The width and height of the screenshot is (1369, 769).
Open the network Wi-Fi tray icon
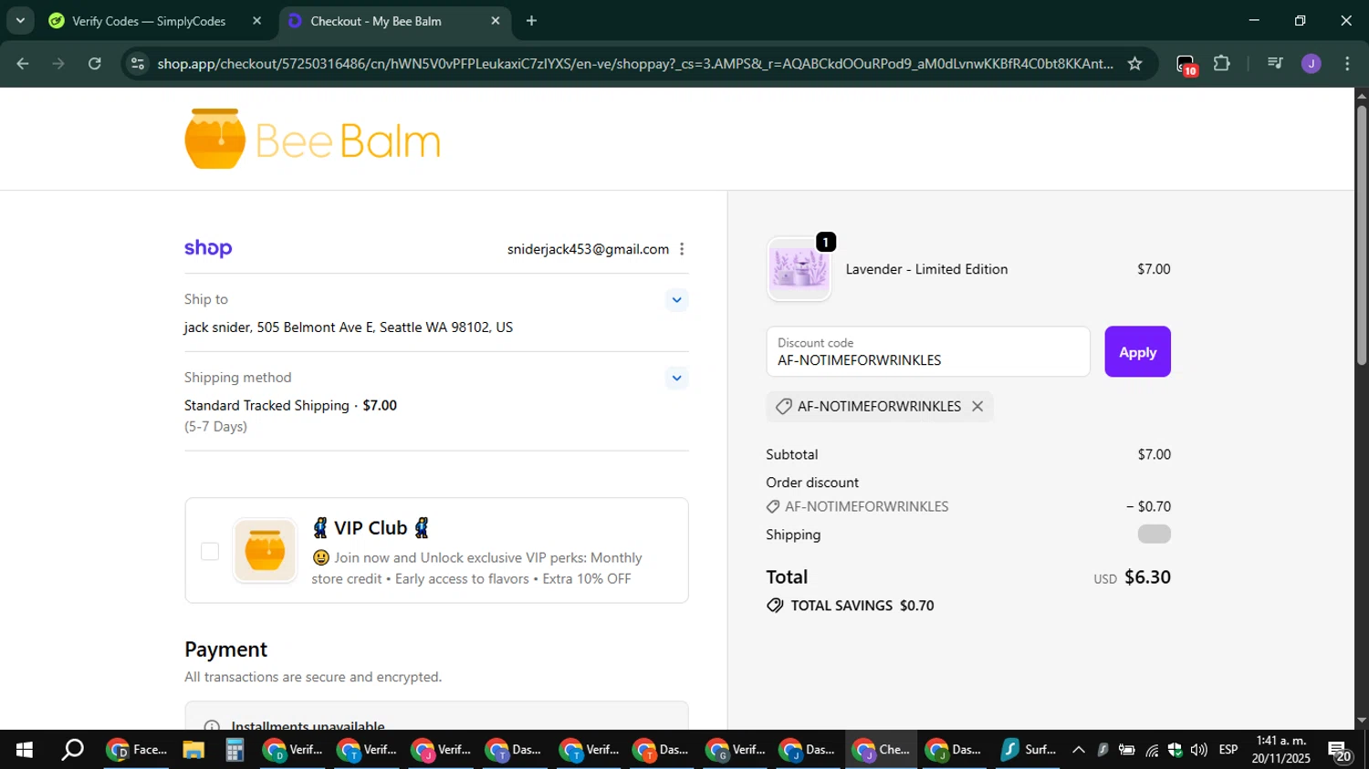coord(1152,750)
